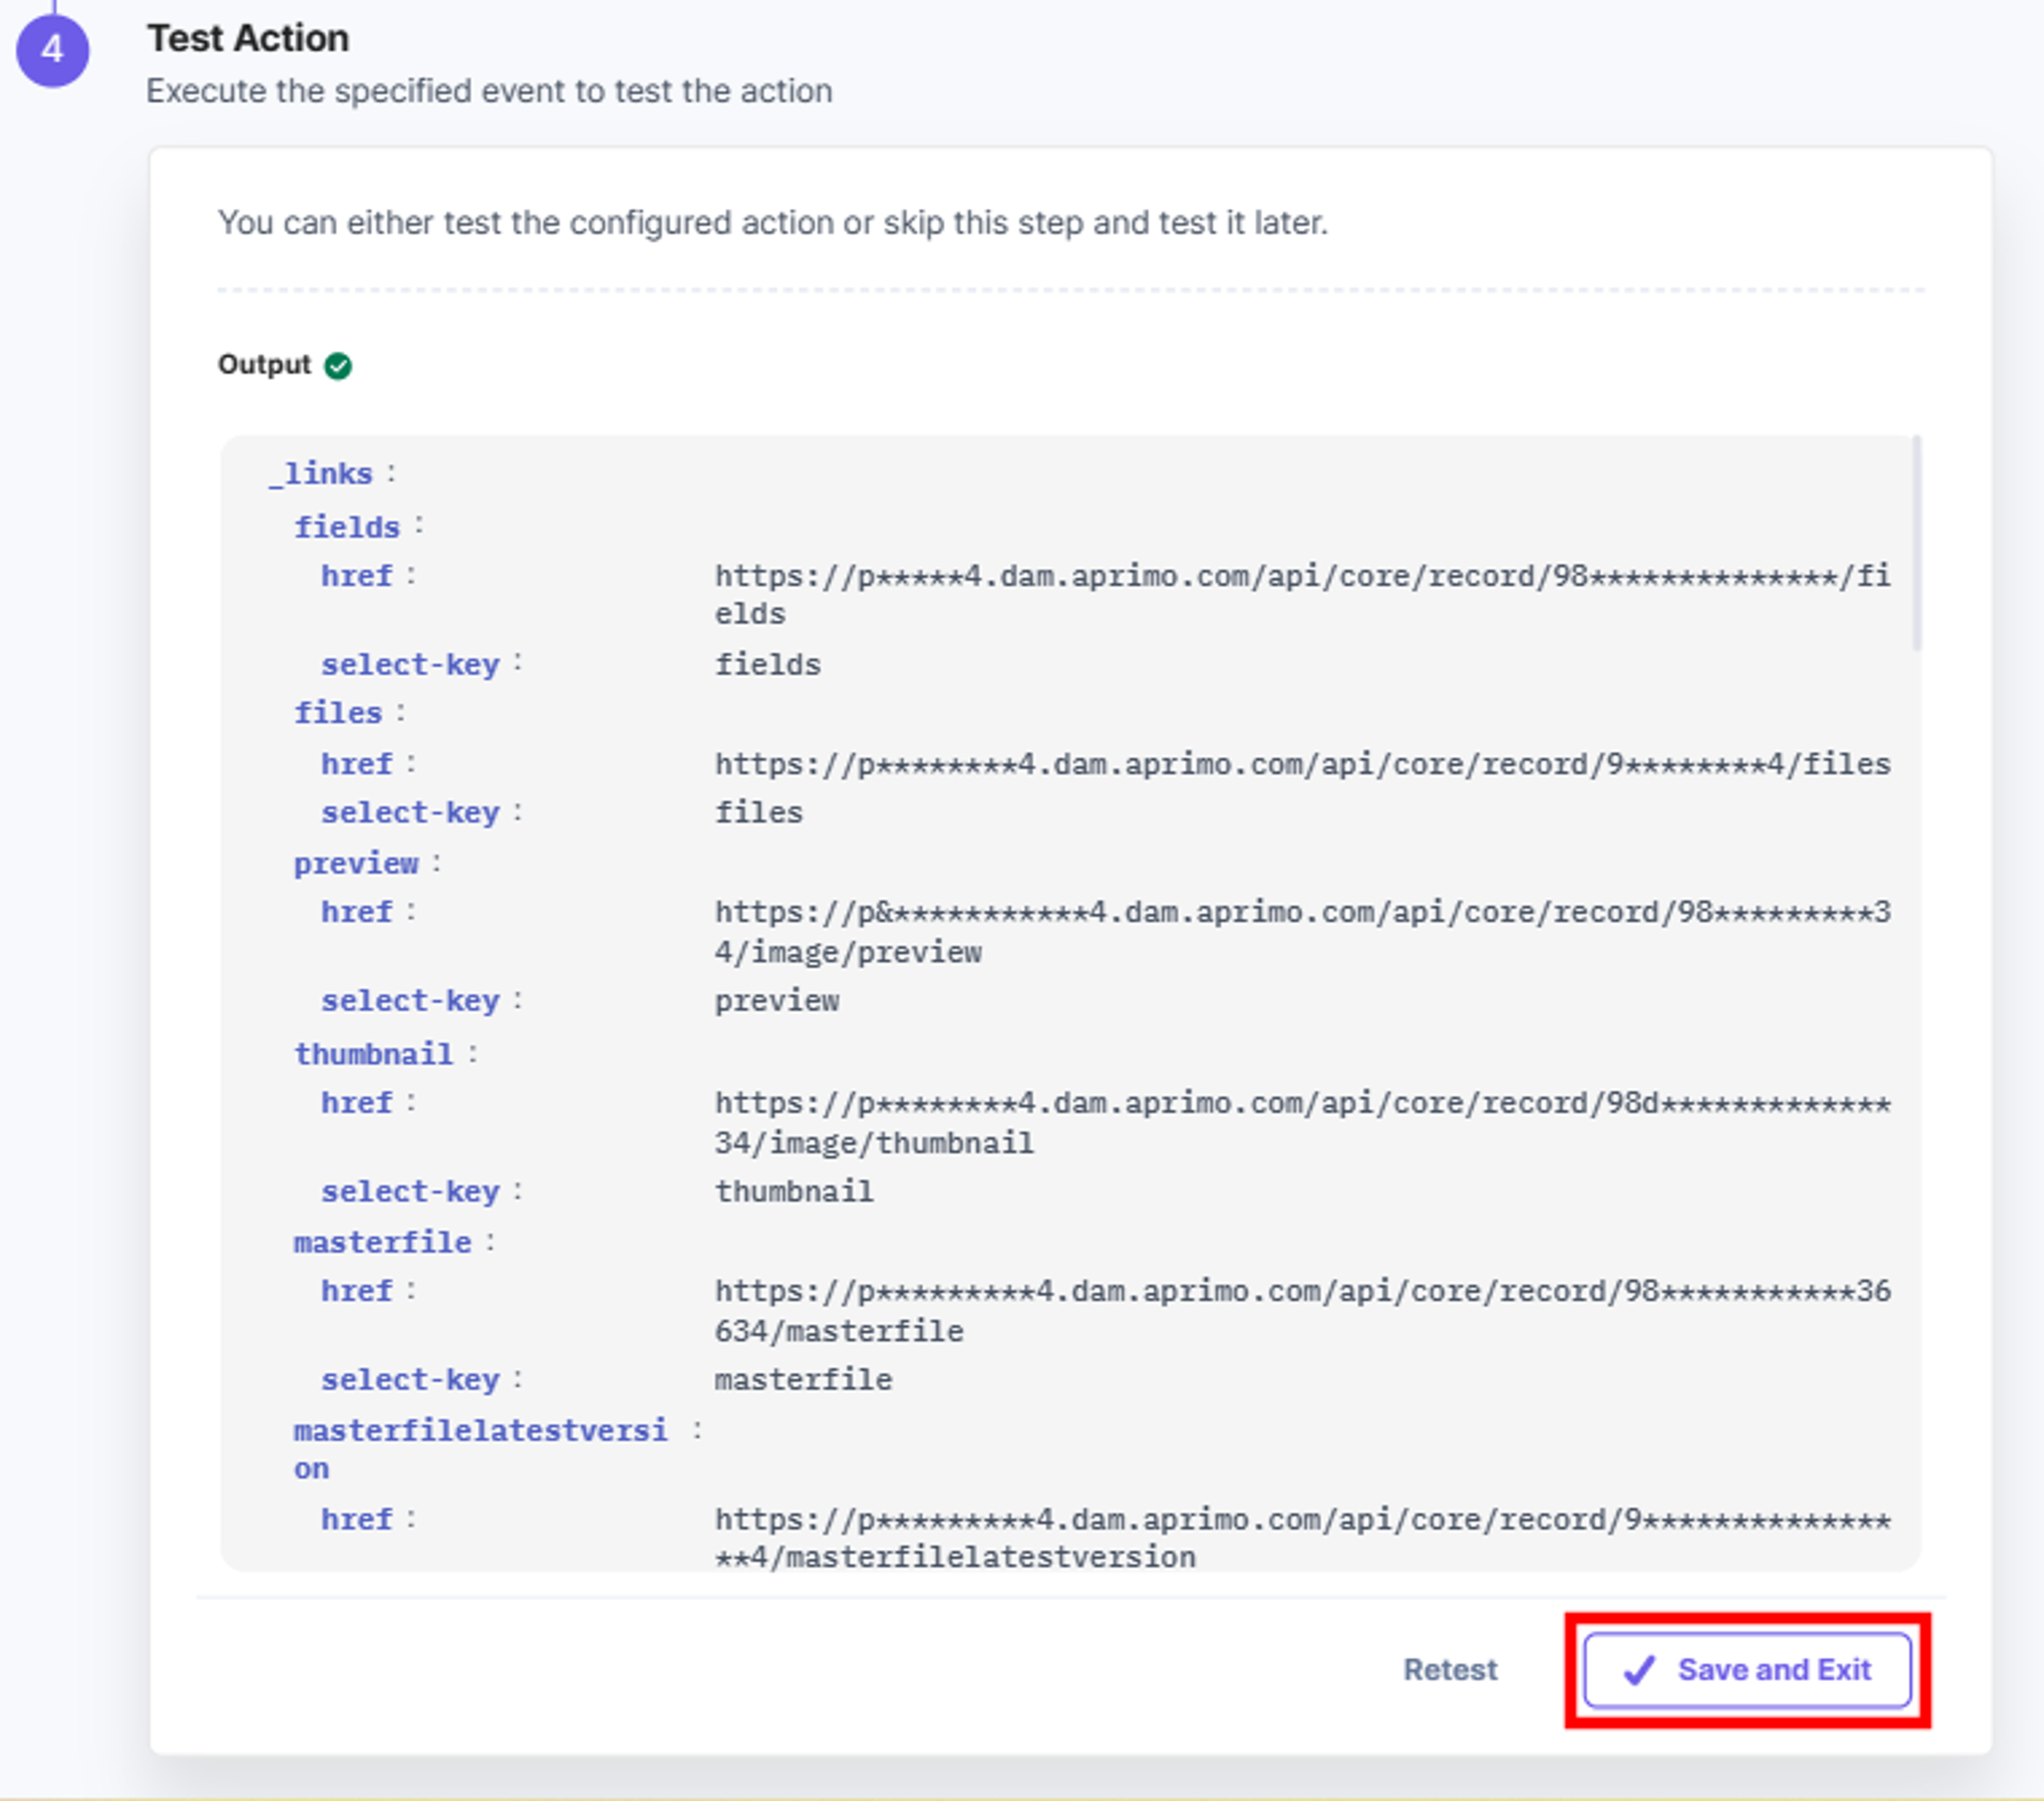Select the fields key under _links
The width and height of the screenshot is (2044, 1801).
347,527
